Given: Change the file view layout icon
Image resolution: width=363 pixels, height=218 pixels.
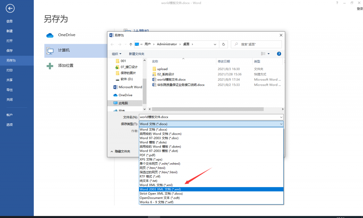Looking at the screenshot, I should click(x=263, y=54).
